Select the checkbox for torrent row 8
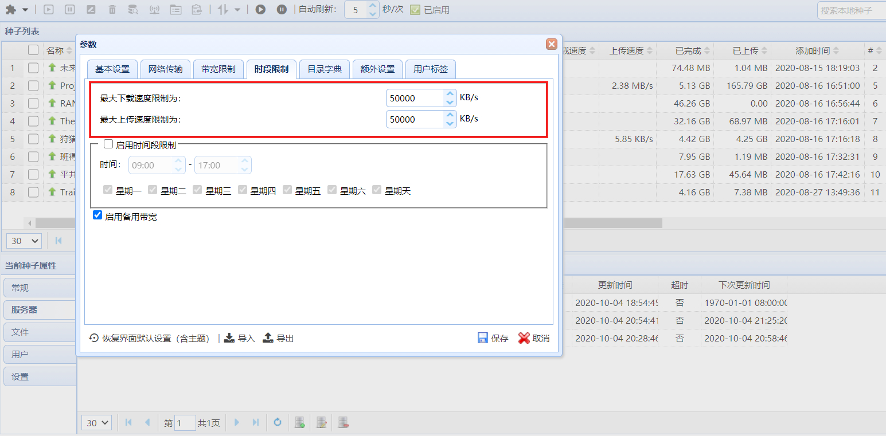Viewport: 886px width, 436px height. click(33, 192)
